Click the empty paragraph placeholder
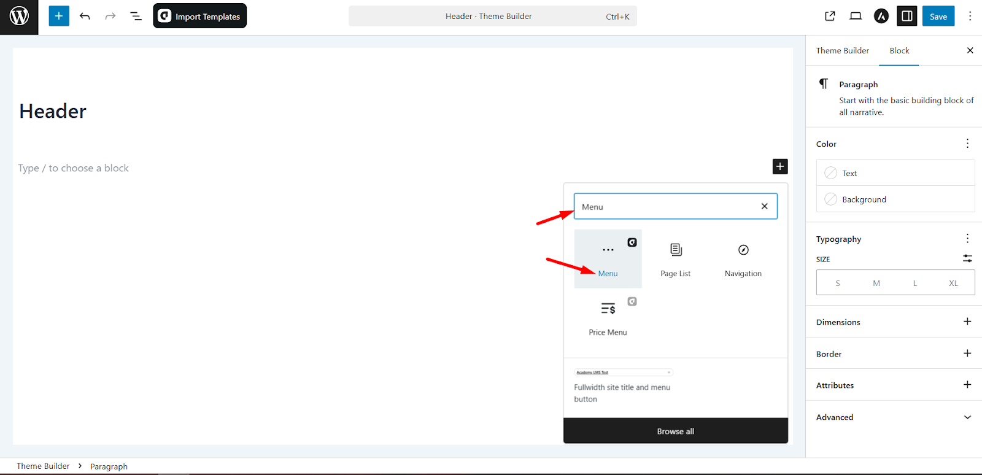The image size is (982, 475). coord(73,168)
